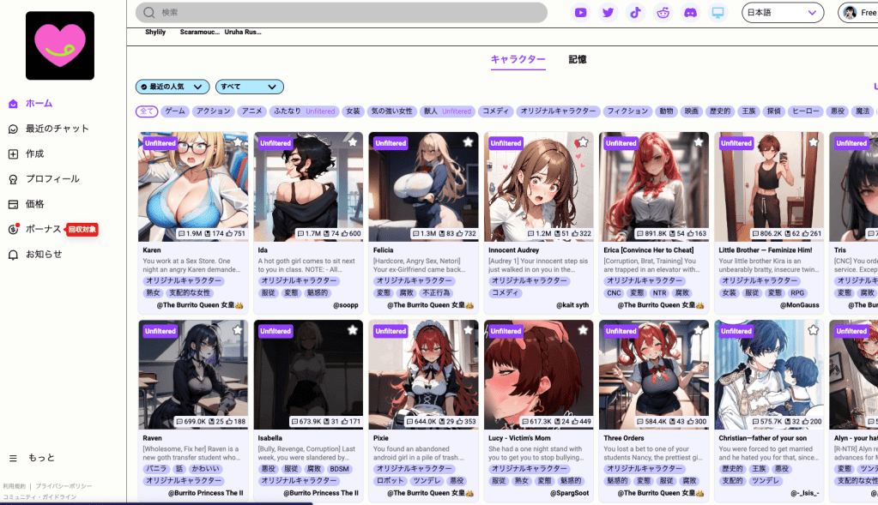Toggle the favorite star on Raven card

pyautogui.click(x=238, y=330)
